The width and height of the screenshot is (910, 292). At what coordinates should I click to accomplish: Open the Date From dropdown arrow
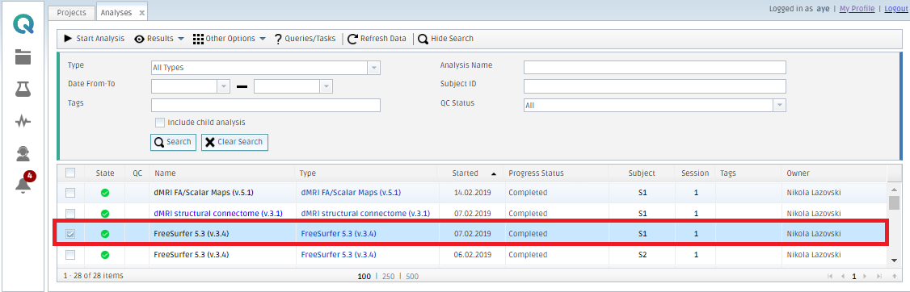coord(224,86)
